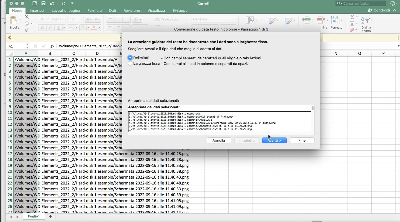Screen dimensions: 400x222
Task: Click the Avanti > button
Action: 274,140
